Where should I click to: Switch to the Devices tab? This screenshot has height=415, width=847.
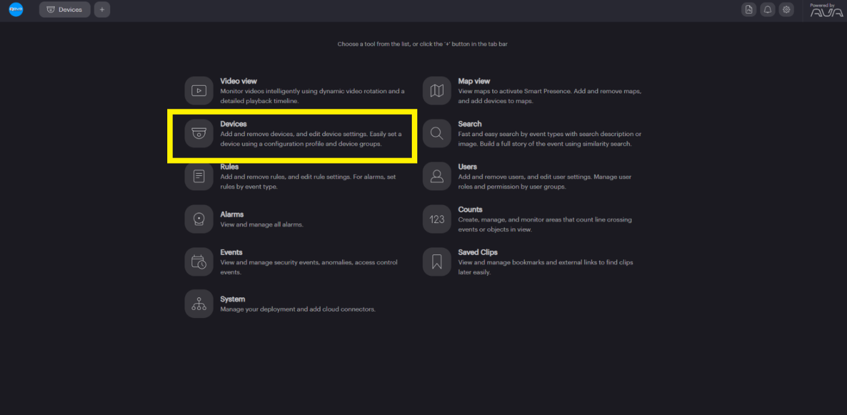point(65,10)
